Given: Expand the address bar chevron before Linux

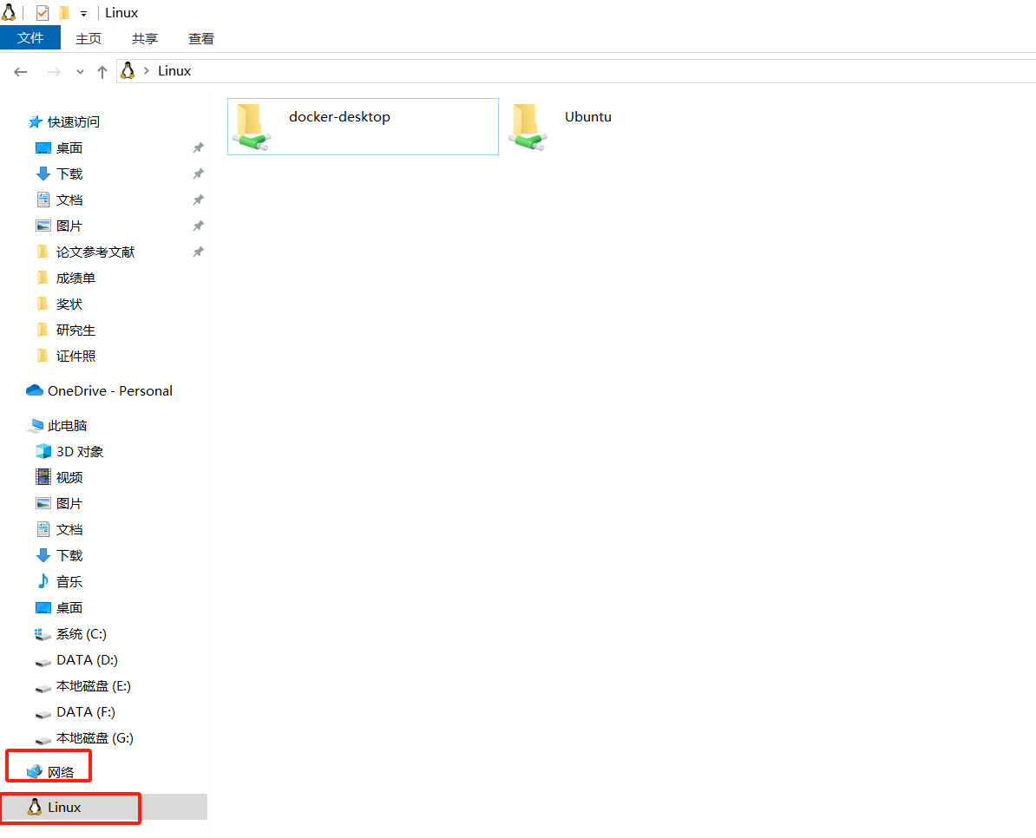Looking at the screenshot, I should pyautogui.click(x=147, y=70).
